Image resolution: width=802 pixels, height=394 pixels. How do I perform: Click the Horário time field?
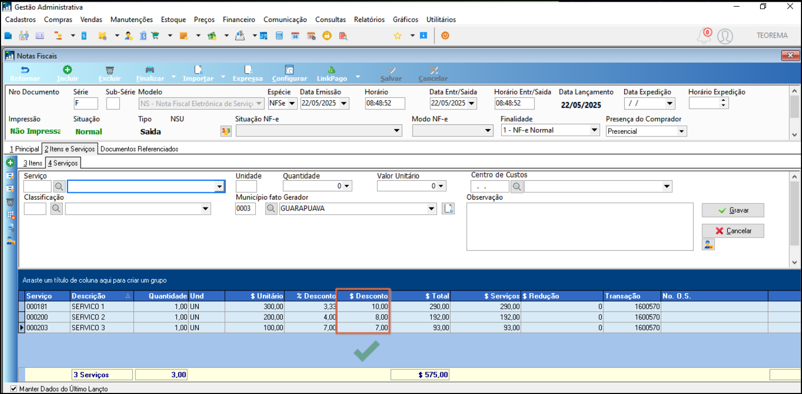tap(385, 103)
